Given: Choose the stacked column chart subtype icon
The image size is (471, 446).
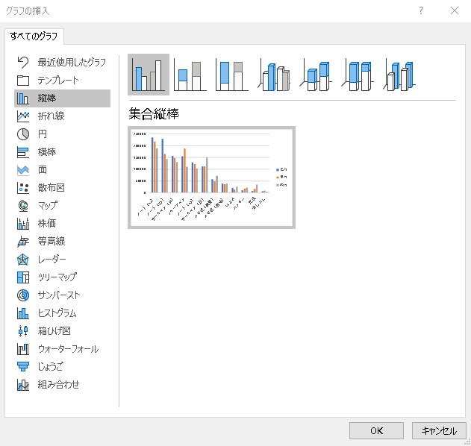Looking at the screenshot, I should 190,75.
